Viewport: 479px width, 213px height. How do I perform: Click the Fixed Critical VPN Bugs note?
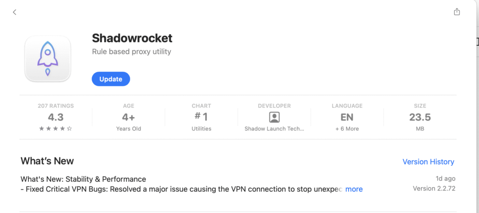click(x=181, y=189)
